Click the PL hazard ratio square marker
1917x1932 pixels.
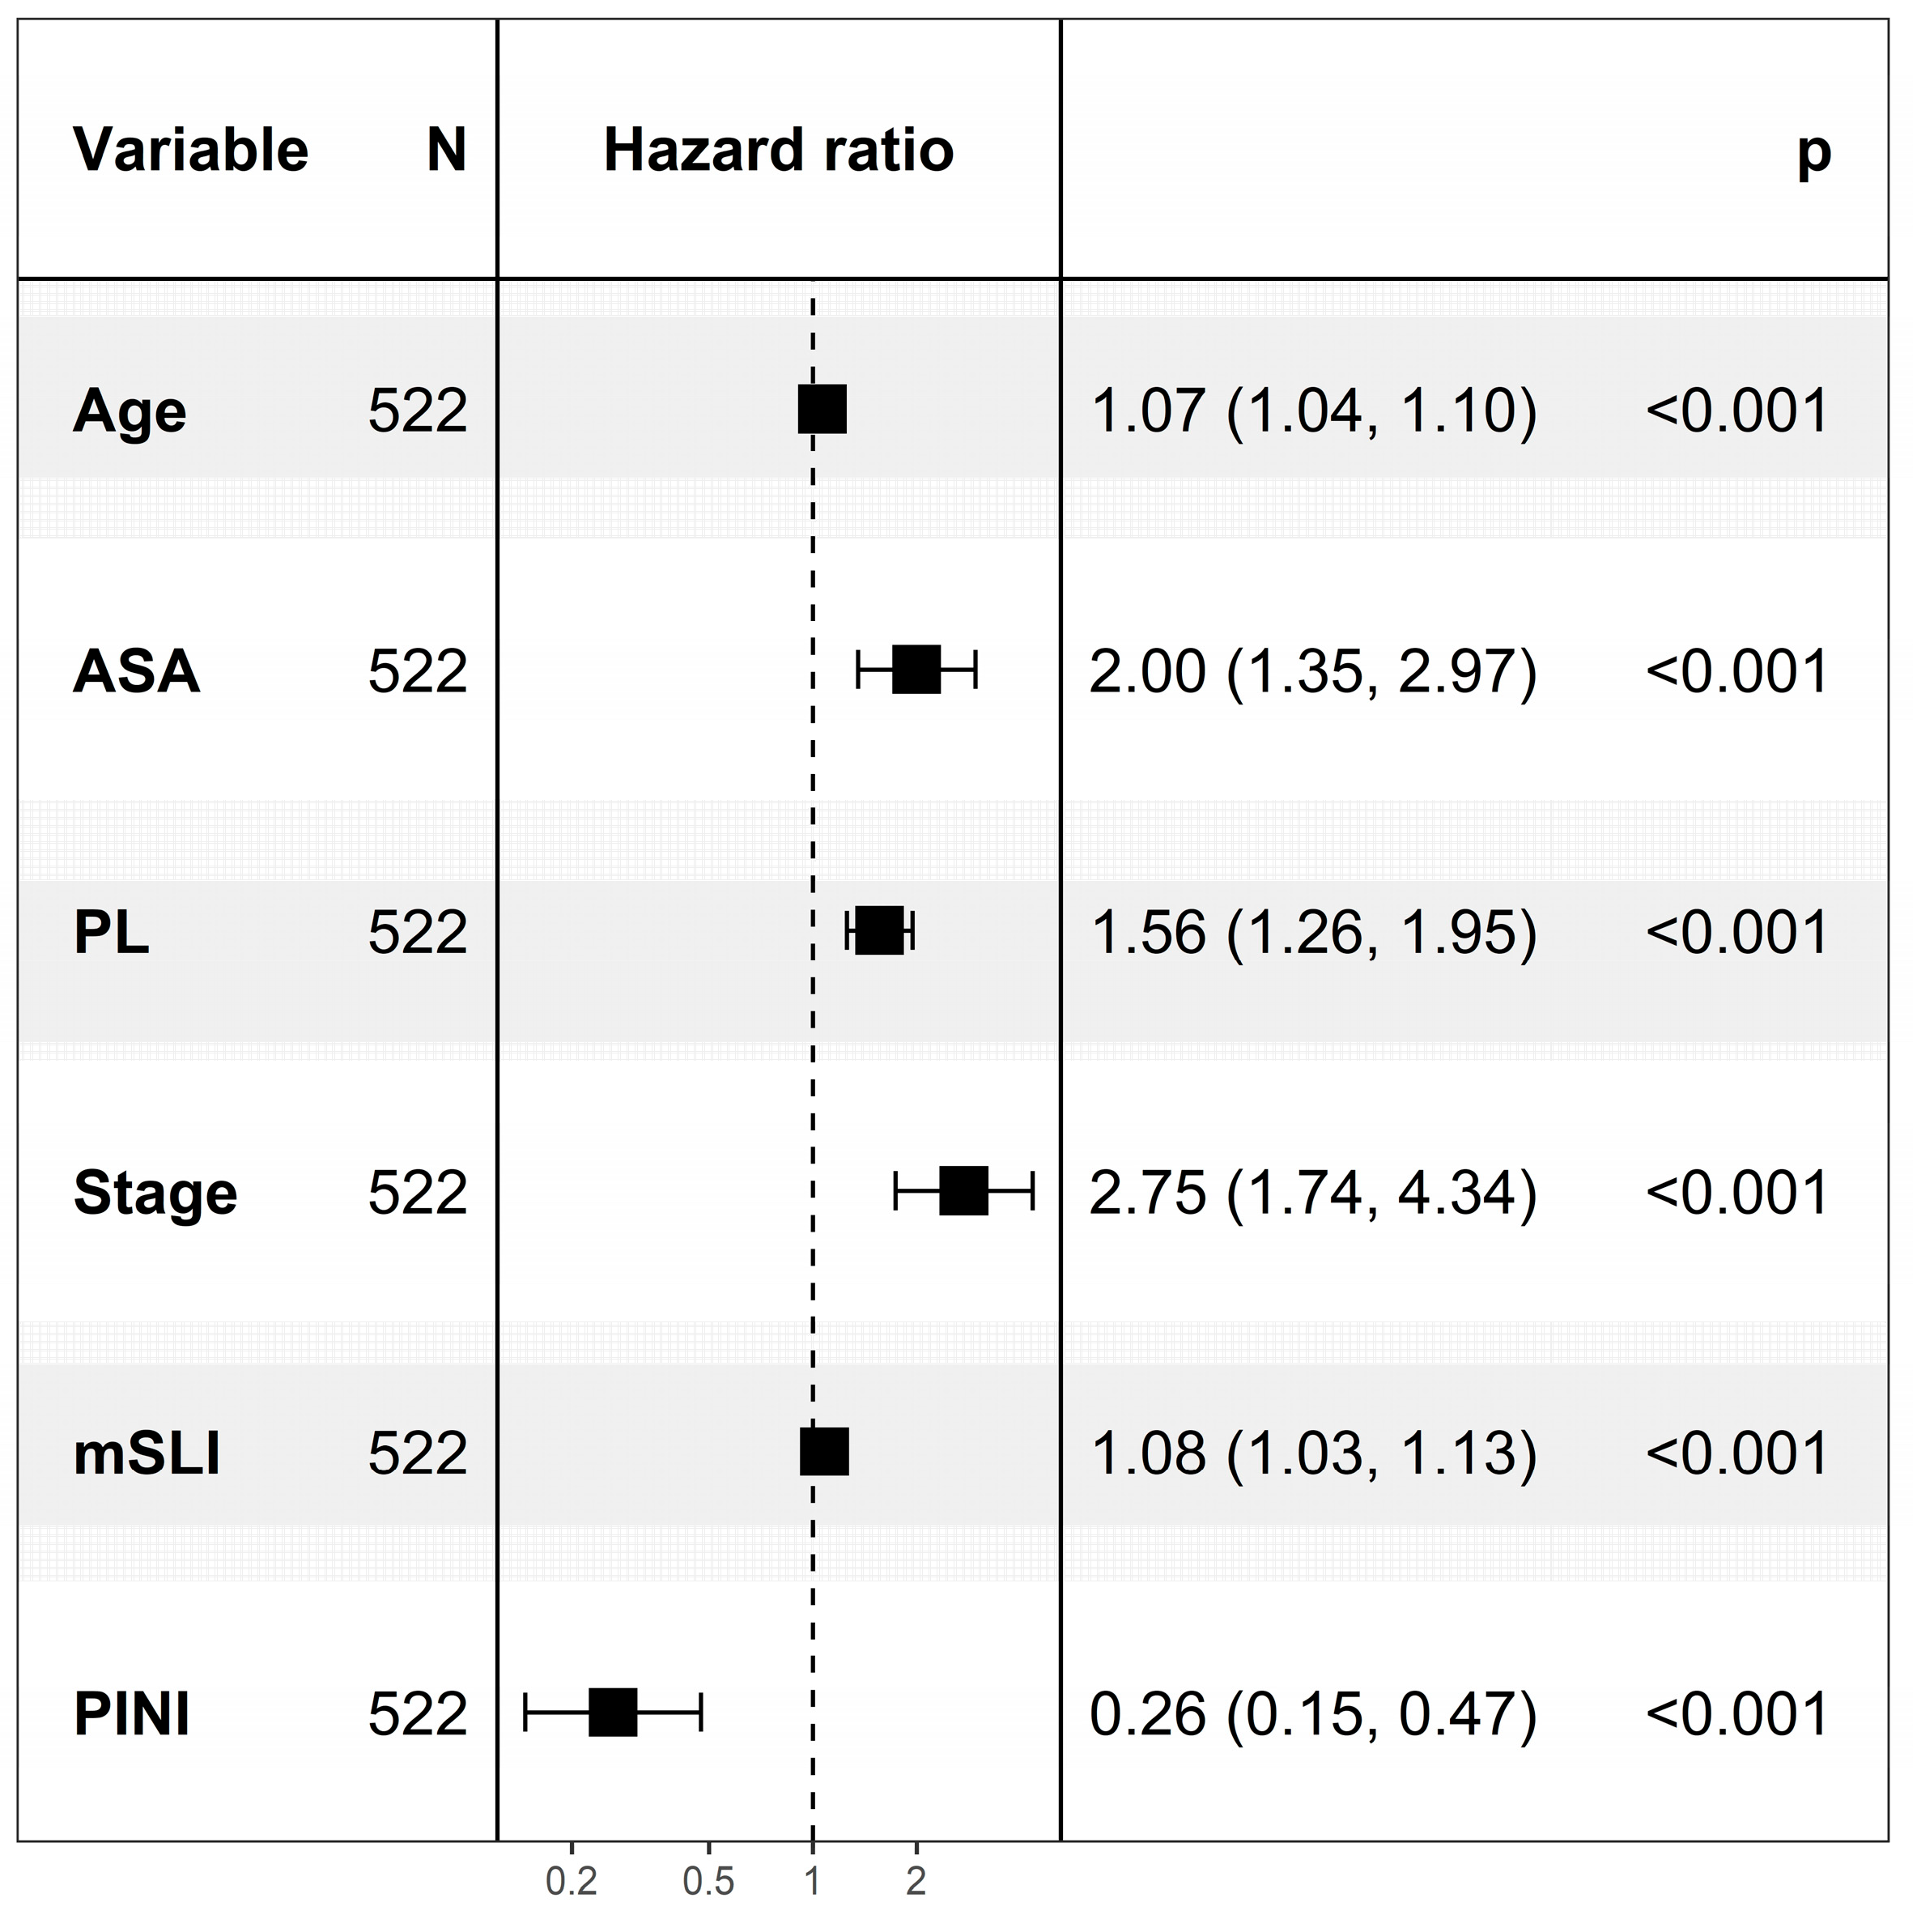879,931
